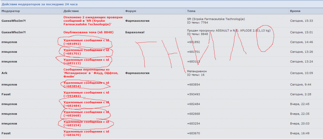Viewport: 323px width, 139px height.
Task: Click moderator Ark's name
Action: (x=4, y=73)
